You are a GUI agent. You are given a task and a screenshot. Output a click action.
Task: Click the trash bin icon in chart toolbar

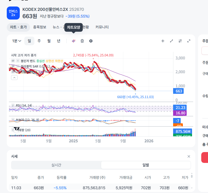[82, 41]
